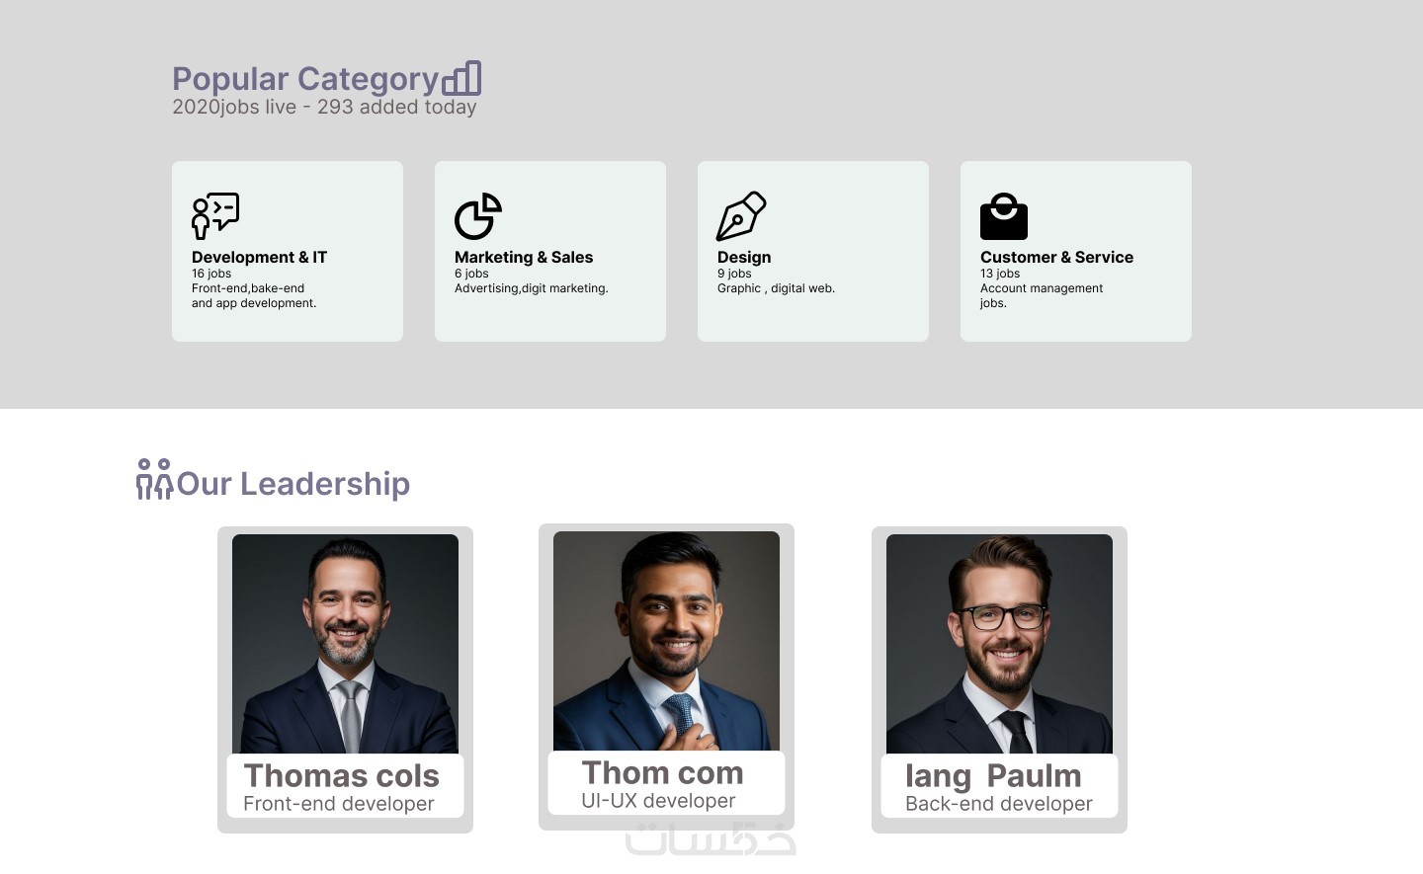Click lang Paulm profile photo
1423x874 pixels.
pyautogui.click(x=999, y=643)
